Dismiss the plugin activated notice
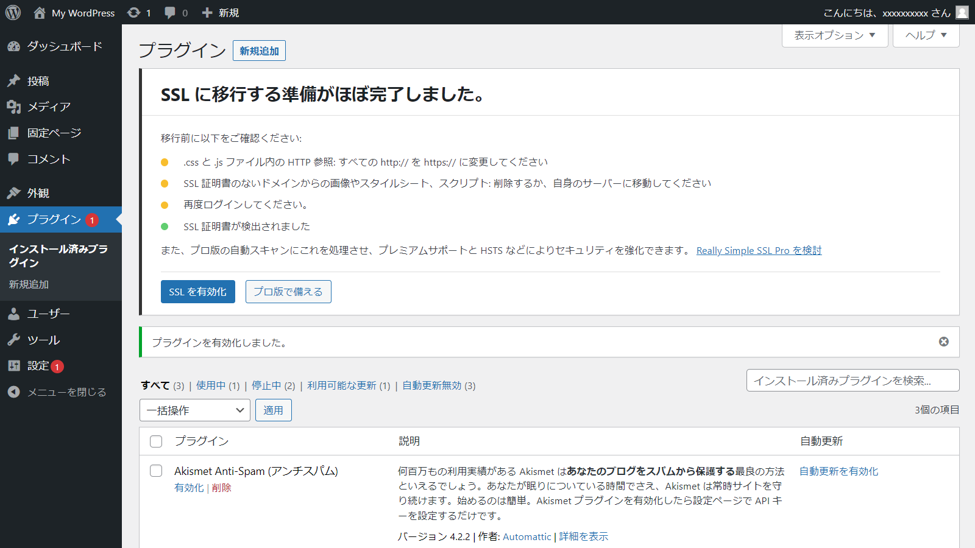The image size is (975, 548). (943, 342)
